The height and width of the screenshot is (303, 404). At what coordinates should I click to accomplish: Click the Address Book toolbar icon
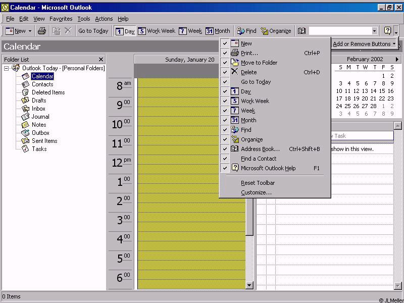[x=301, y=31]
